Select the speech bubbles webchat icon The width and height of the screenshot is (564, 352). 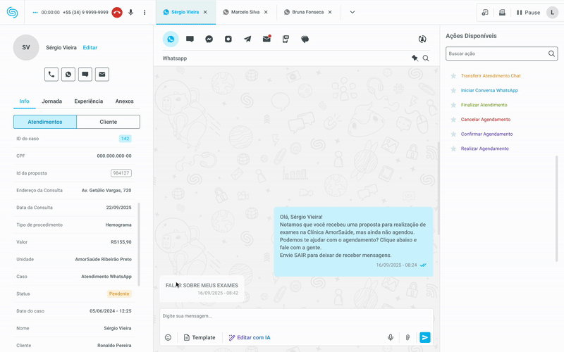[305, 39]
